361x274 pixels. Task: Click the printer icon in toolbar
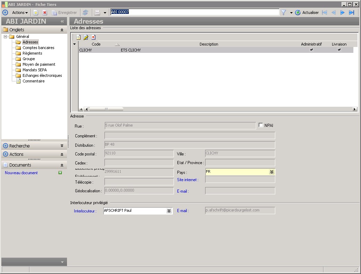coord(97,13)
